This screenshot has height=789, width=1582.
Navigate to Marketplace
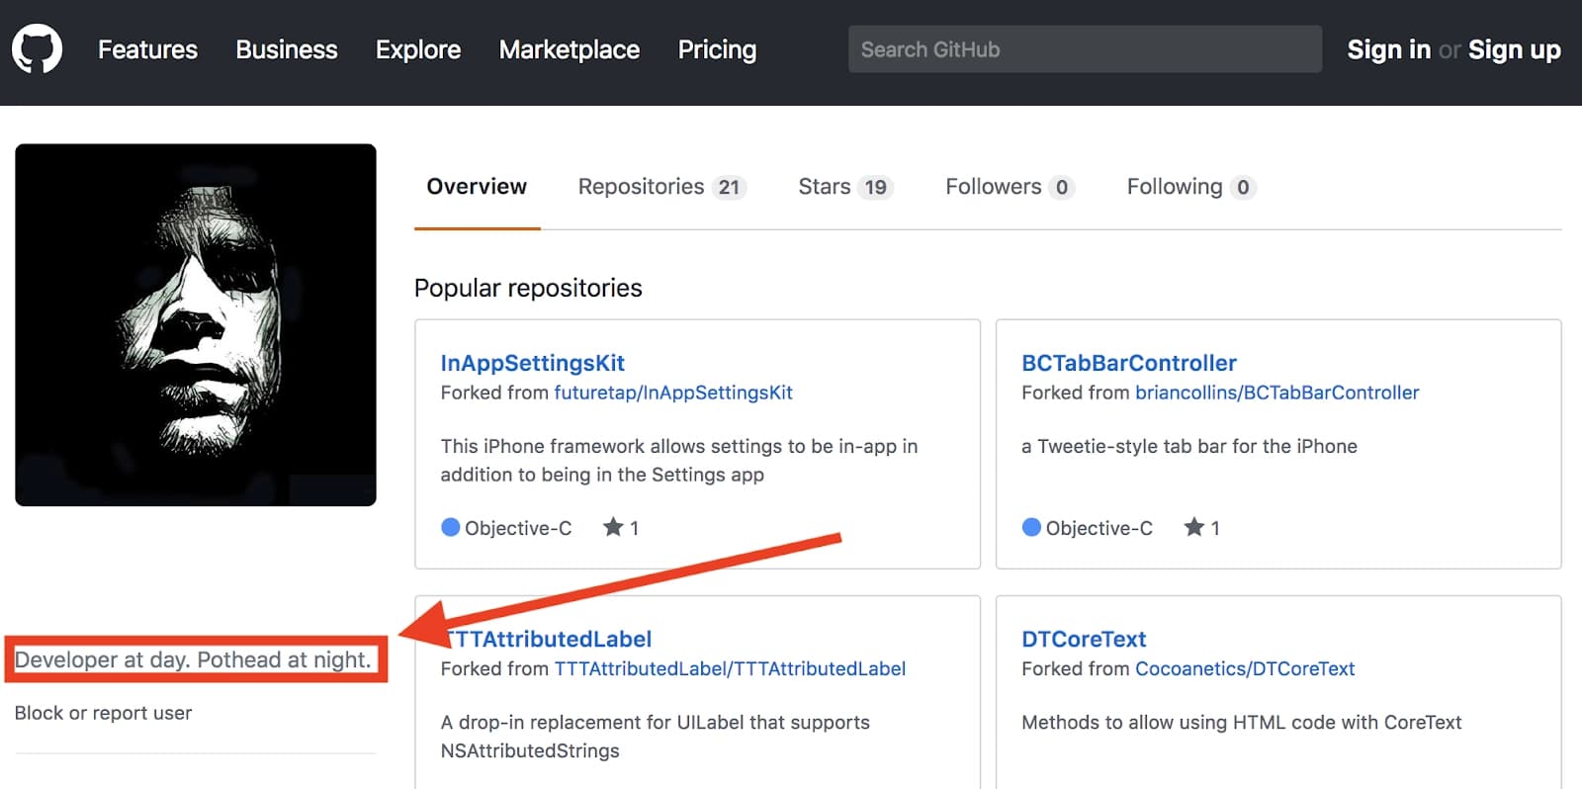[x=570, y=49]
